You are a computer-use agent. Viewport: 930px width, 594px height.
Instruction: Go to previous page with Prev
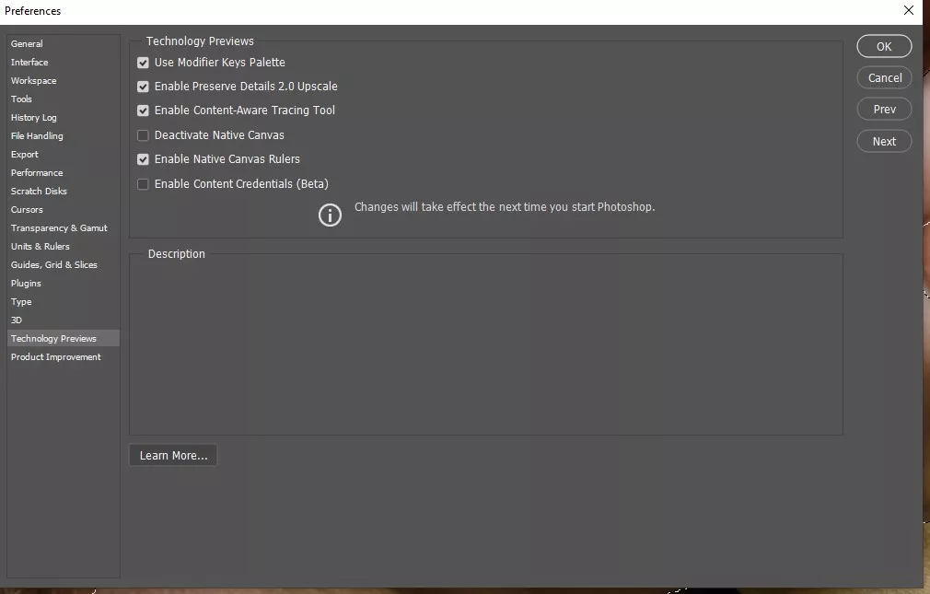[x=884, y=110]
